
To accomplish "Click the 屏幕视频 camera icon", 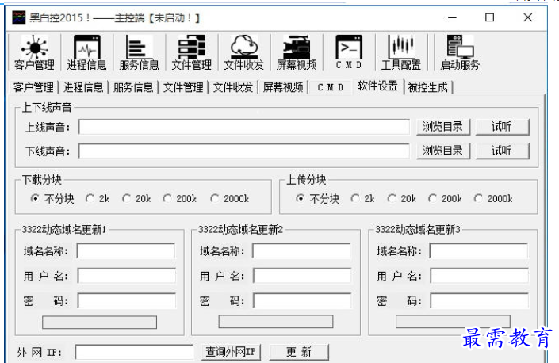I will coord(297,53).
